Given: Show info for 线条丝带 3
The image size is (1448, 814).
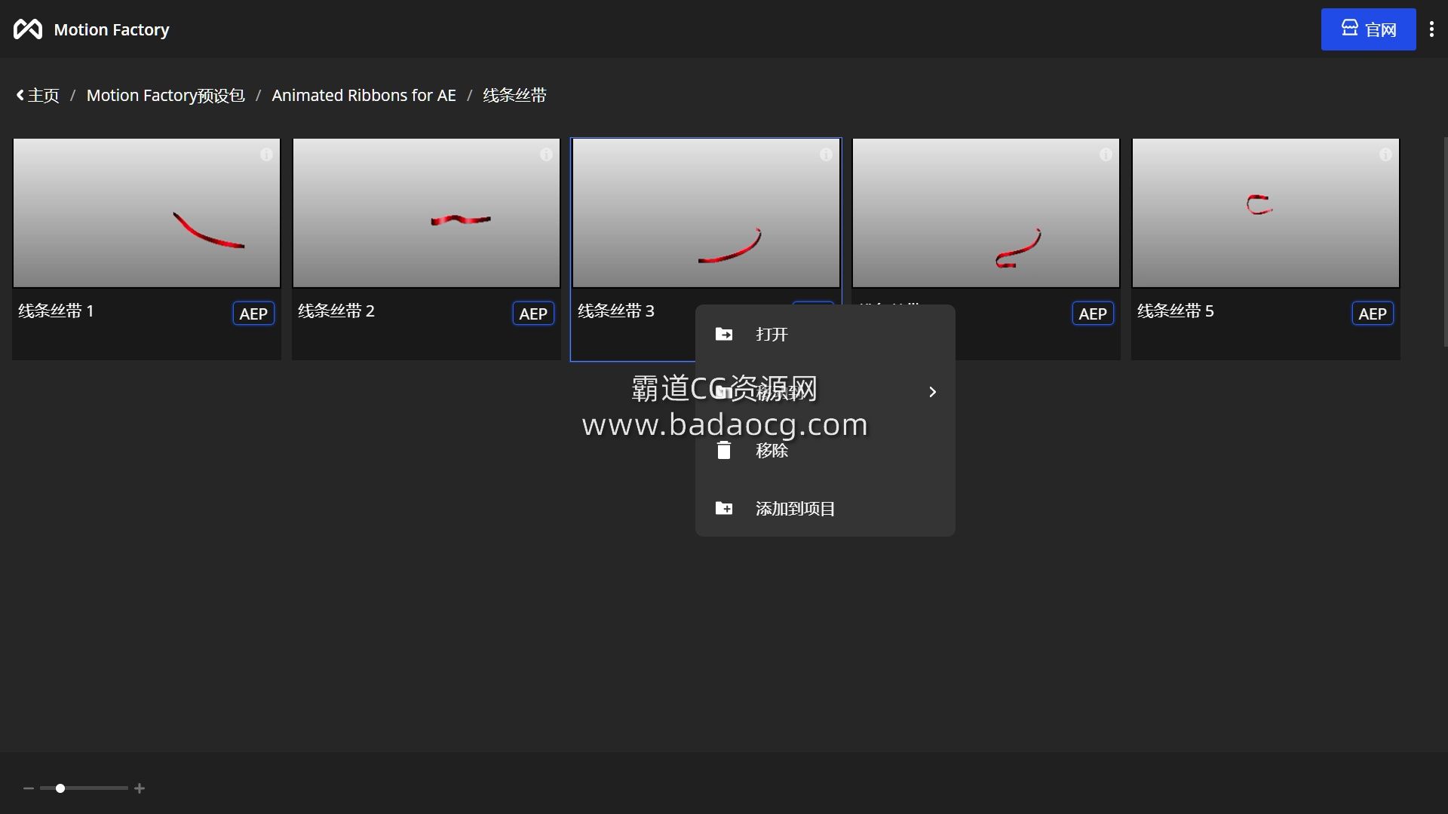Looking at the screenshot, I should tap(826, 155).
